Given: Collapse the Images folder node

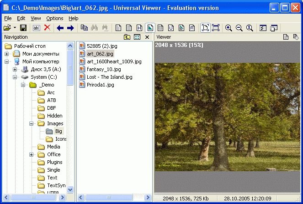Looking at the screenshot, I should click(31, 123).
